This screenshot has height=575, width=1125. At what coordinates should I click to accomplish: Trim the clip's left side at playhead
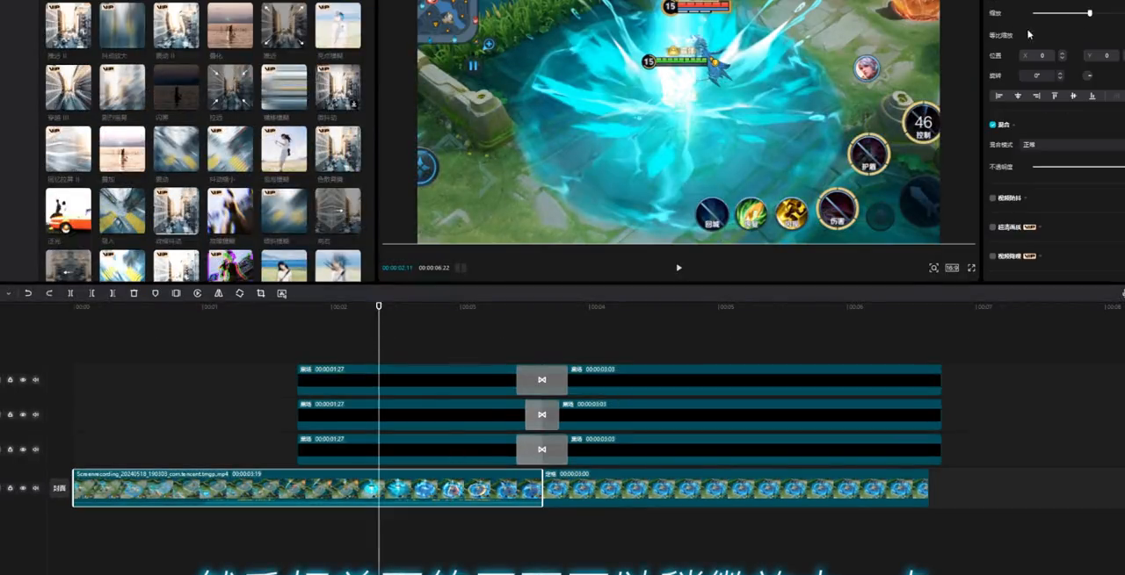pos(91,293)
